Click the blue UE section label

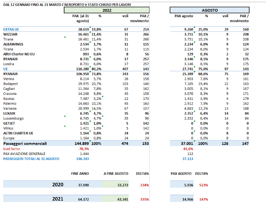click(x=6, y=69)
